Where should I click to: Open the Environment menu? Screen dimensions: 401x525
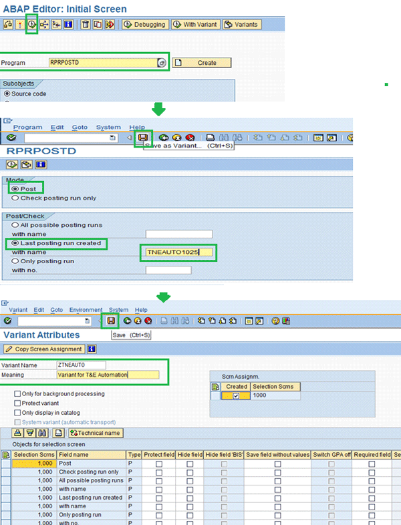[x=86, y=310]
